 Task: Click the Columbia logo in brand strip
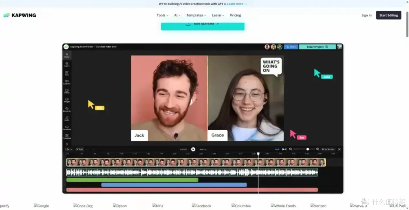point(241,206)
